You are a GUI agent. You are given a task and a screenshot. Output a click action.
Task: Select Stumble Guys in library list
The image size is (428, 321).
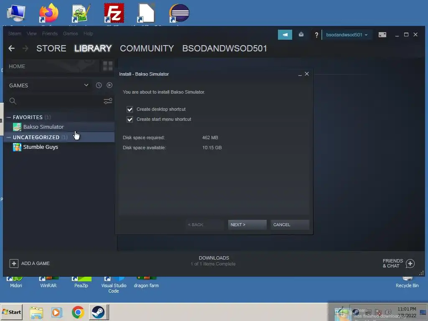[x=59, y=147]
